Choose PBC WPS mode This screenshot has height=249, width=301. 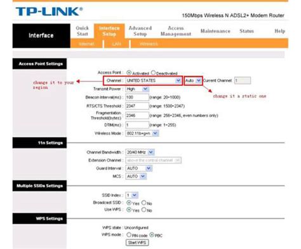click(152, 235)
